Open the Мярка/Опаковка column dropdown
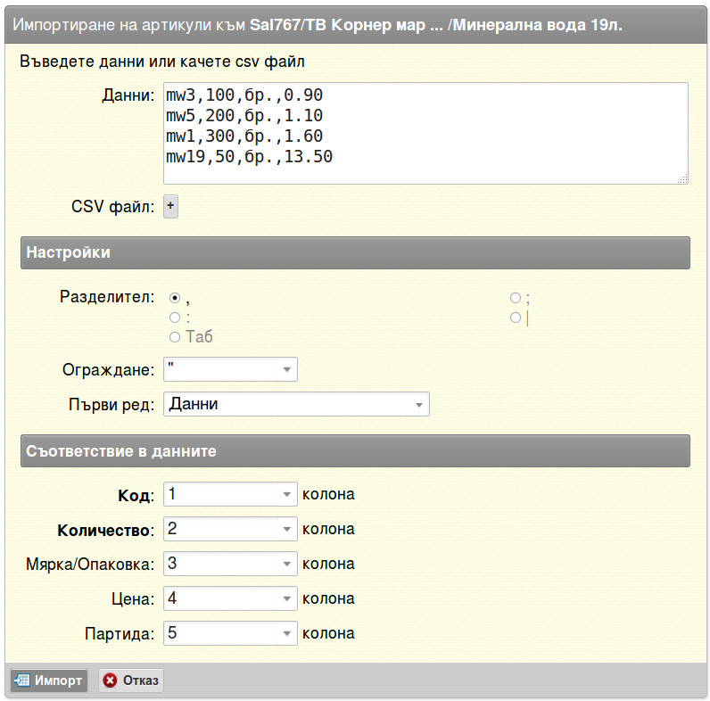This screenshot has width=710, height=701. click(x=230, y=564)
